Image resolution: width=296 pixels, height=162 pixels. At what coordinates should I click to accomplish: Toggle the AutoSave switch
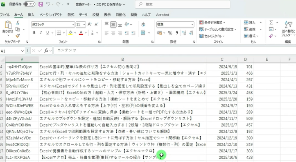pyautogui.click(x=29, y=4)
